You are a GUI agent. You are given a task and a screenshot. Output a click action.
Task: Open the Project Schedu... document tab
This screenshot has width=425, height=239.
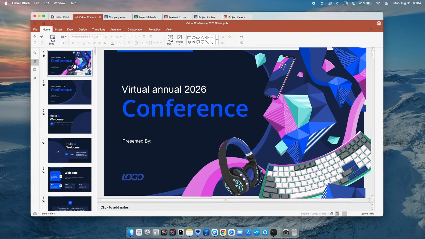(x=147, y=17)
